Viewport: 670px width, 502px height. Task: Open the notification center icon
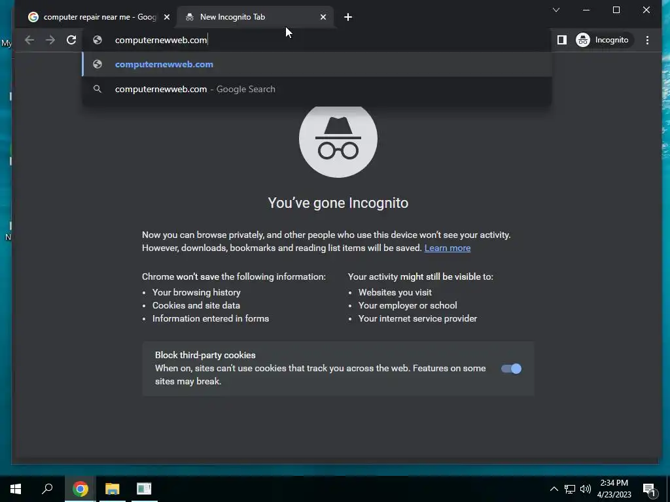(649, 489)
